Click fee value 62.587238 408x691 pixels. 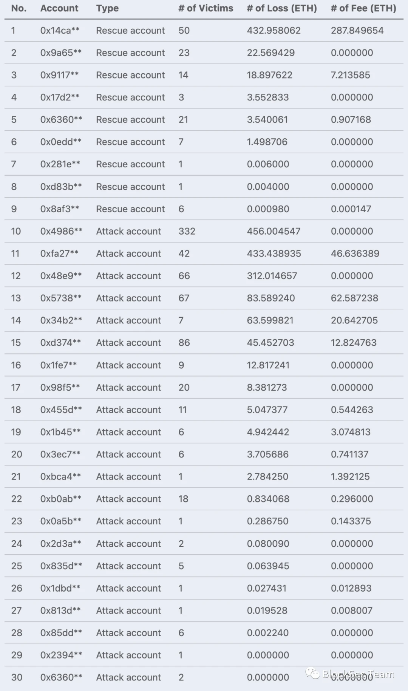point(355,298)
